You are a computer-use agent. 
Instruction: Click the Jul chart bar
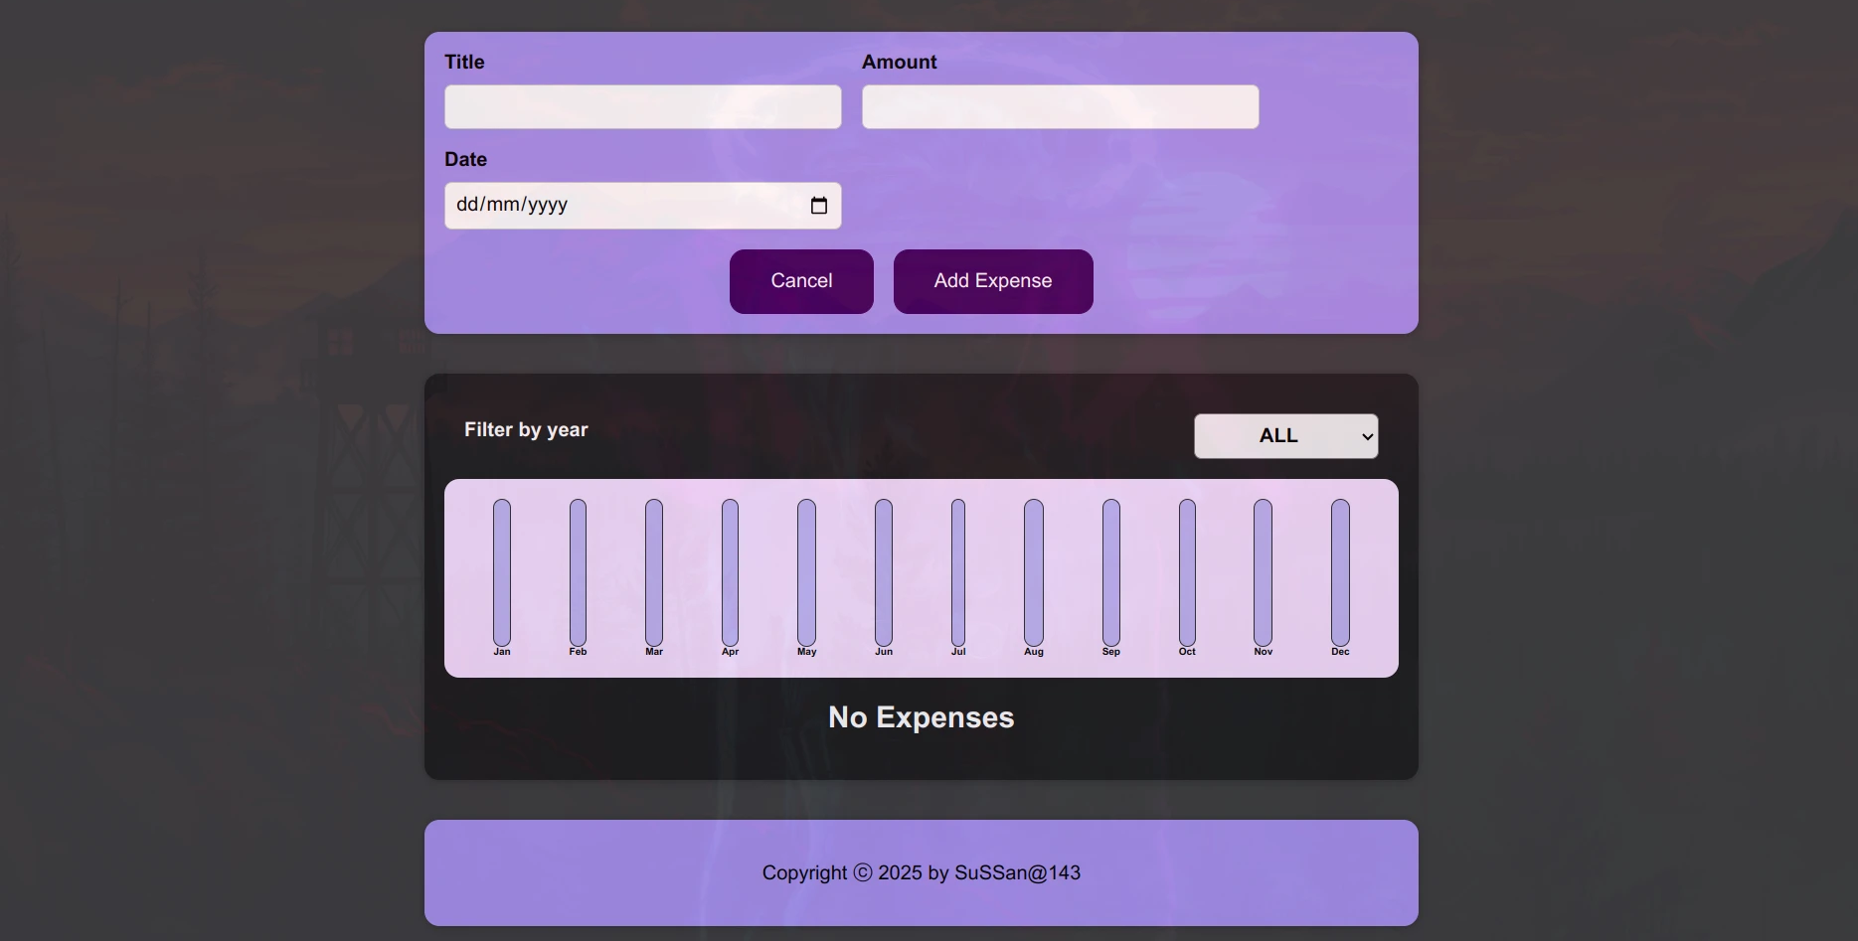(958, 572)
